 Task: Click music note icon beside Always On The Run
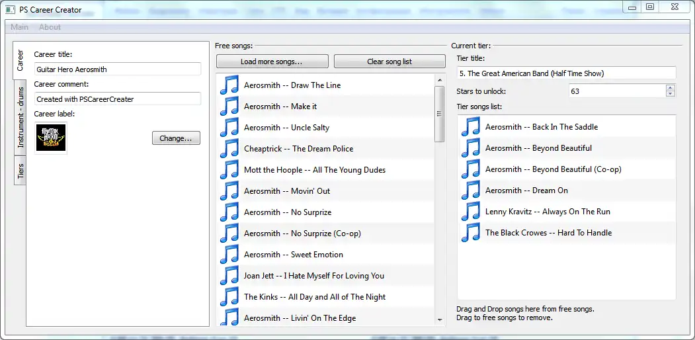[471, 212]
